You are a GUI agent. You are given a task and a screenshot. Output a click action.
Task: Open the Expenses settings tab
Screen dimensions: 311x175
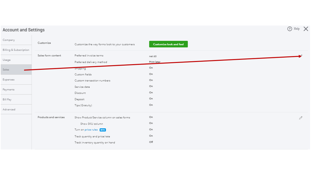[x=9, y=80]
